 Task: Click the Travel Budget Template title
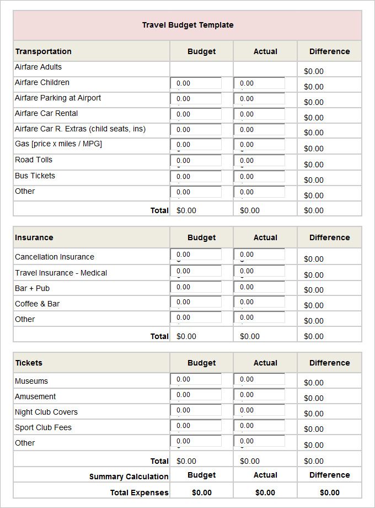(187, 25)
